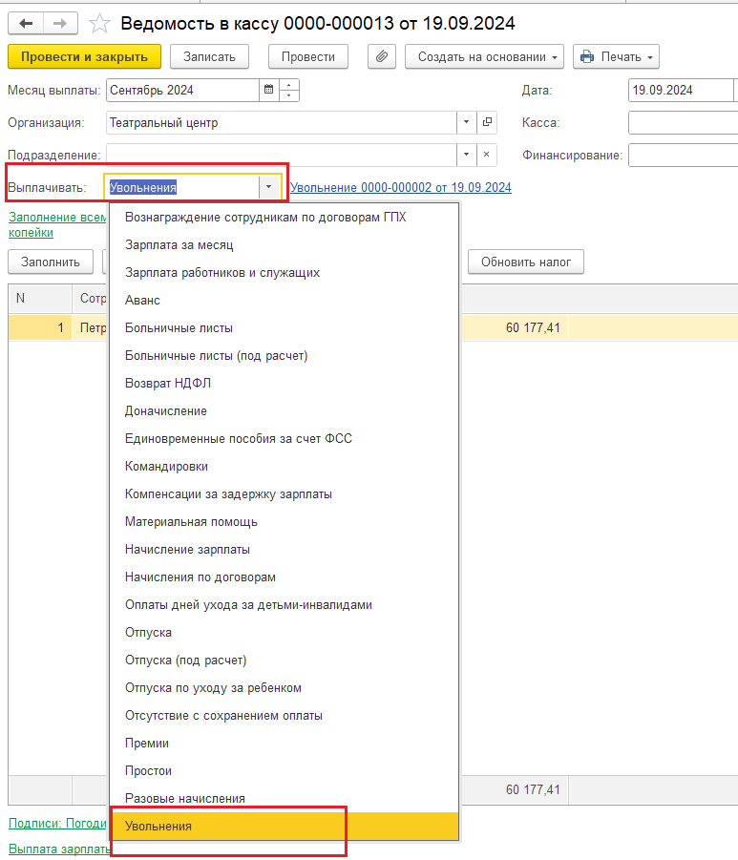The image size is (738, 860).
Task: Select Оплаты дней ухода за детьми-инвалидами
Action: (285, 604)
